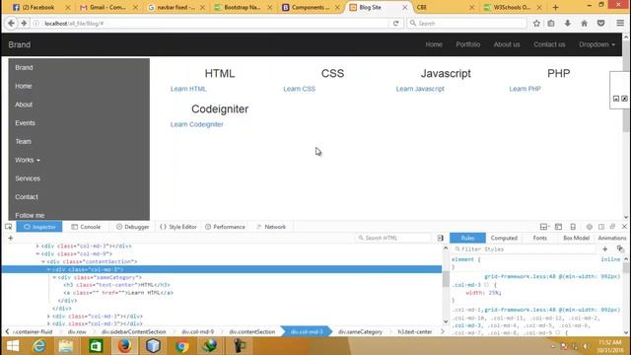Switch to the Console devtools tab
This screenshot has height=355, width=631.
pyautogui.click(x=86, y=227)
